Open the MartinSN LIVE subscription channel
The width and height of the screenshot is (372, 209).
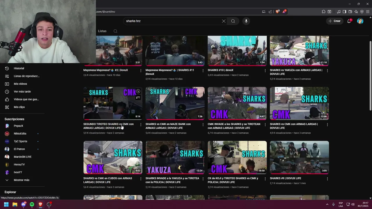[22, 157]
